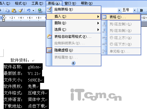Click the hide gridlines table icon
This screenshot has width=147, height=109.
pyautogui.click(x=49, y=50)
